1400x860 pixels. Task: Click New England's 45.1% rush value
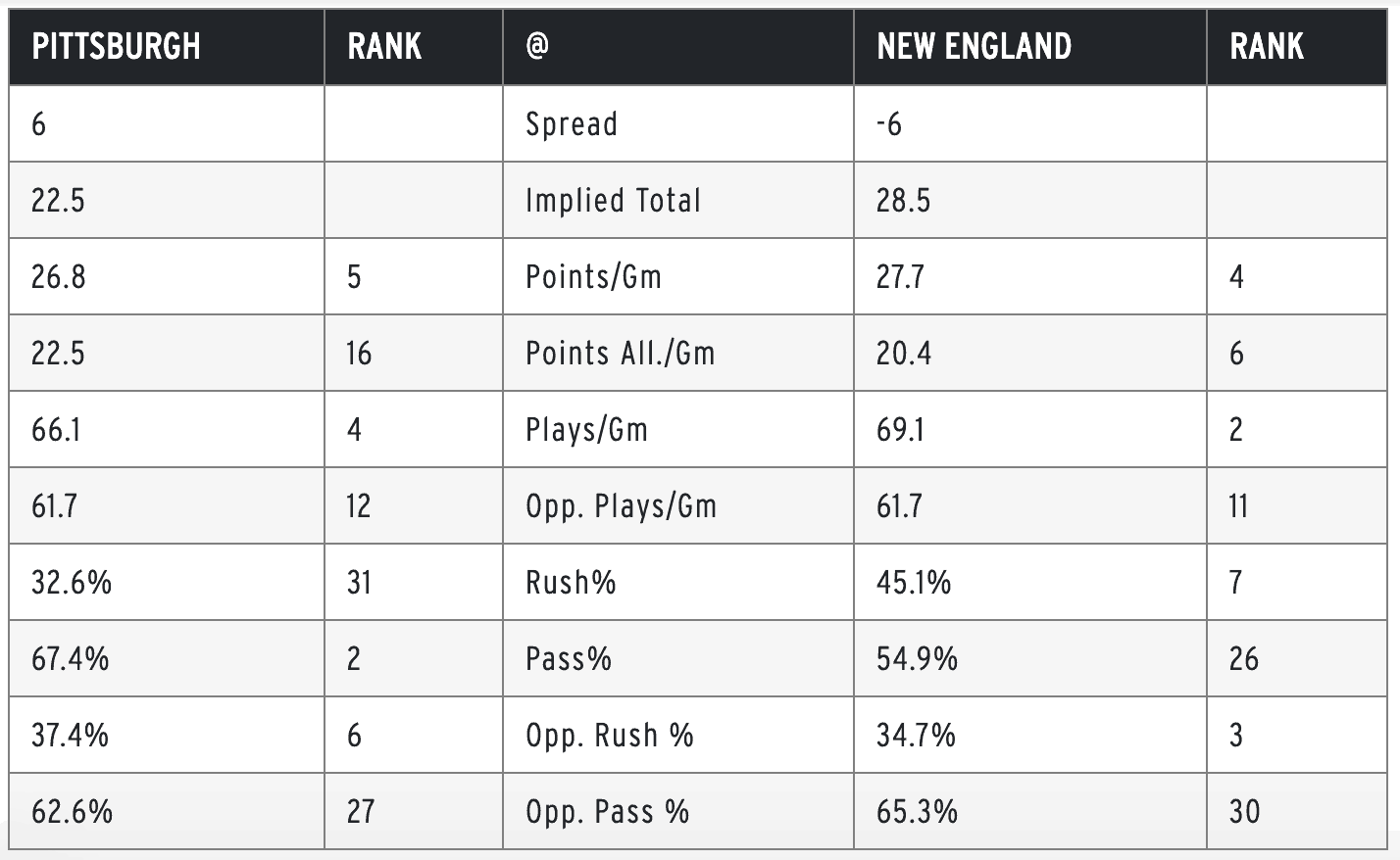coord(914,583)
